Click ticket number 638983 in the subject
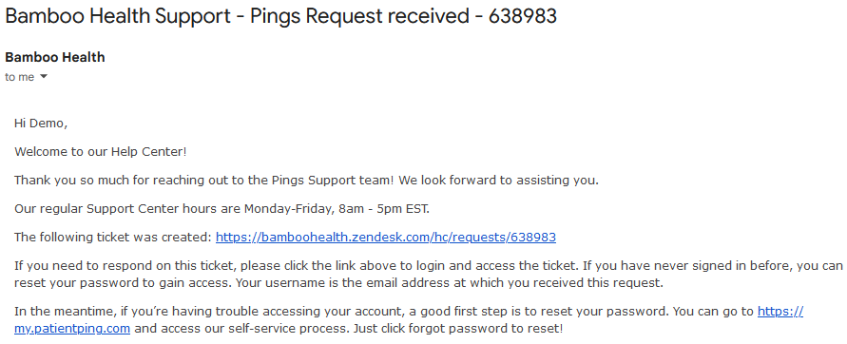Screen dimensions: 847x344 point(523,16)
